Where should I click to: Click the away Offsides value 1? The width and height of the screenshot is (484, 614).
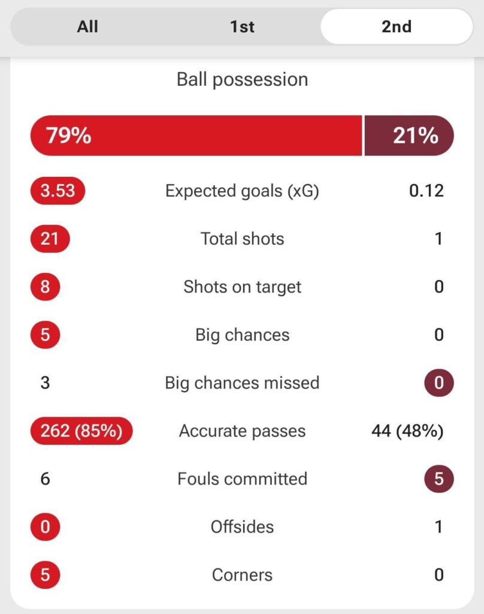[438, 526]
